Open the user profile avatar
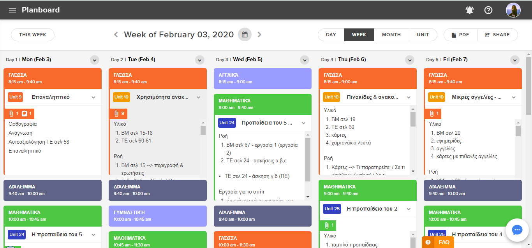532x248 pixels. coord(513,10)
